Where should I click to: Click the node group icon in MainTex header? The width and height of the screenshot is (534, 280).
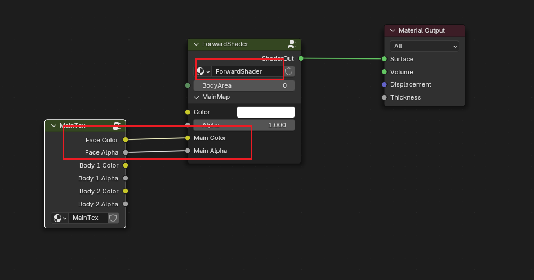coord(117,125)
